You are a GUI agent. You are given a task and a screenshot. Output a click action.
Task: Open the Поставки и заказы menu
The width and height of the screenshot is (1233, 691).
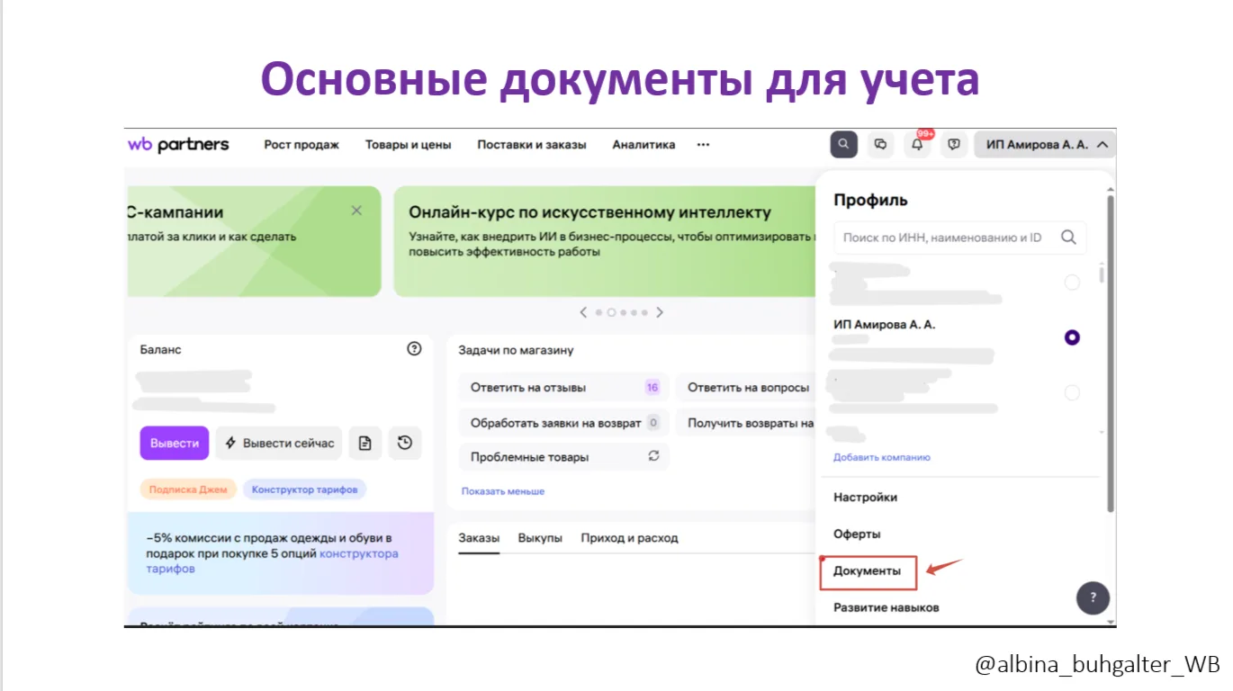[532, 144]
